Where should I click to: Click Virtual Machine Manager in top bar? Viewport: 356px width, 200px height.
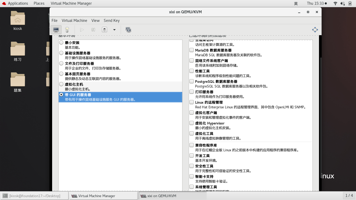point(71,3)
